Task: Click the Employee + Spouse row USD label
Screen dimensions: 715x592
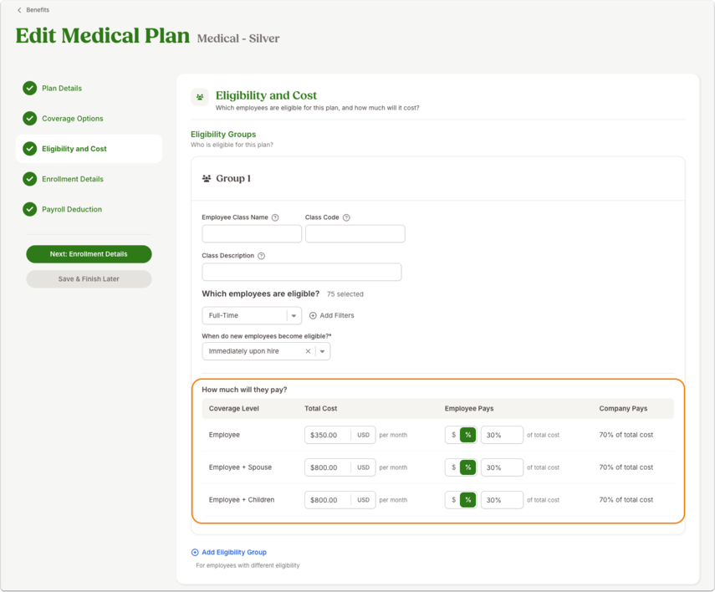Action: pos(364,467)
